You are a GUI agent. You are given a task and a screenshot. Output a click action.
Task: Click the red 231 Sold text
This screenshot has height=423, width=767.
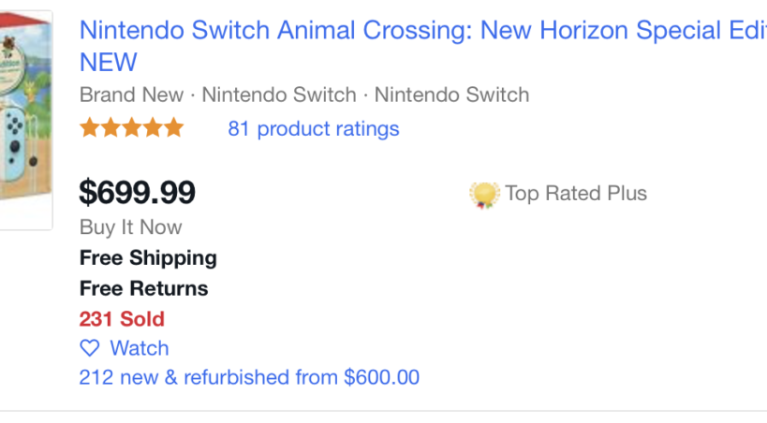pyautogui.click(x=122, y=318)
